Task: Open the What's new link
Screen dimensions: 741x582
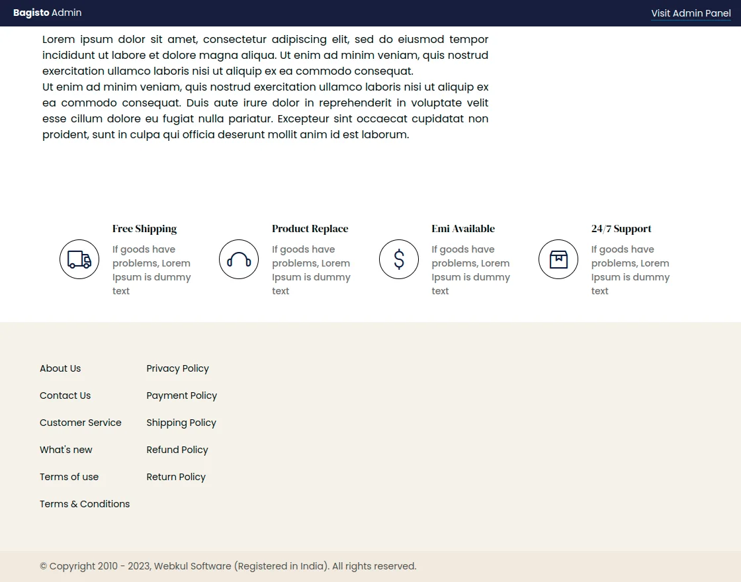Action: (x=66, y=450)
